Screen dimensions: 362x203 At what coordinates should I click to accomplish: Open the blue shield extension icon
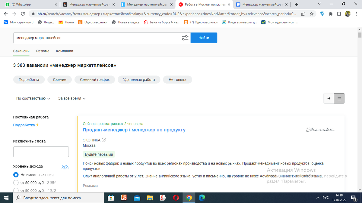[322, 14]
